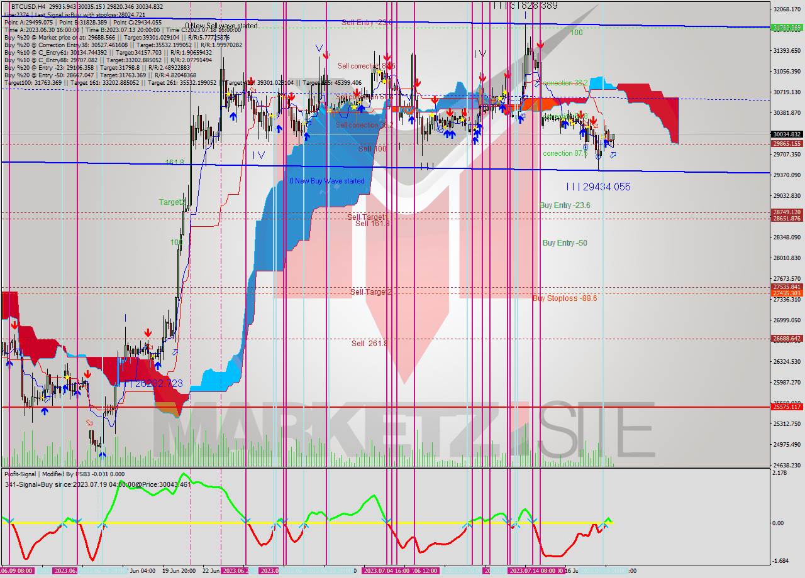Viewport: 805px width, 578px height.
Task: Click the 'Buy Entry -23.6' label
Action: pyautogui.click(x=565, y=205)
